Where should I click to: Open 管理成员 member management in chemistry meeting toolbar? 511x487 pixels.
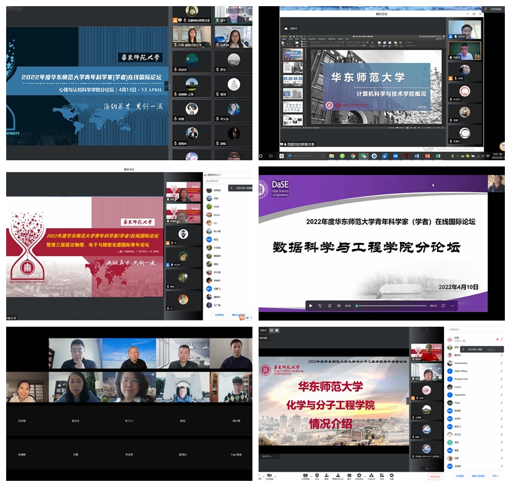[x=338, y=477]
